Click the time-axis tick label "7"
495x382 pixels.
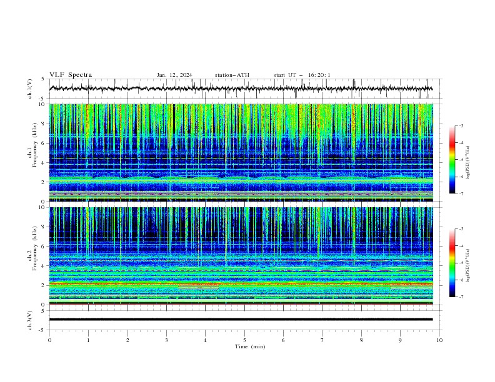pyautogui.click(x=322, y=340)
